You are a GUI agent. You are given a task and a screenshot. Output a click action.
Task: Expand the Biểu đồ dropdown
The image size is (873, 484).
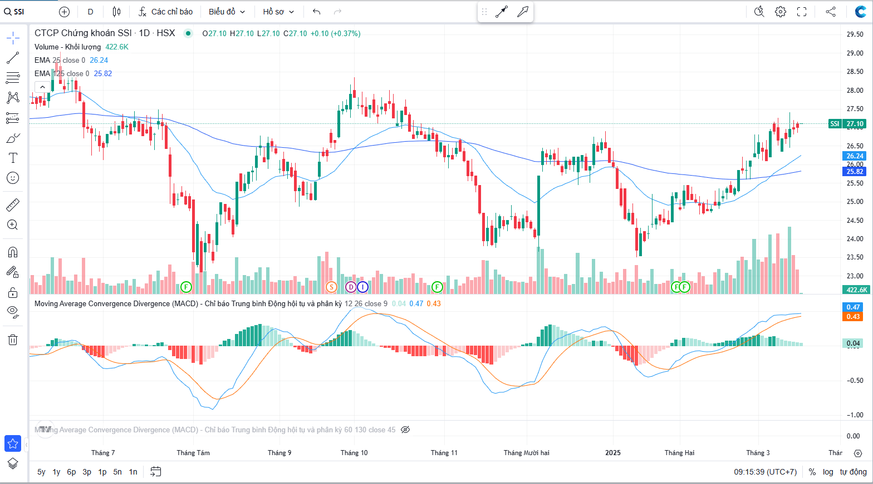tap(227, 12)
